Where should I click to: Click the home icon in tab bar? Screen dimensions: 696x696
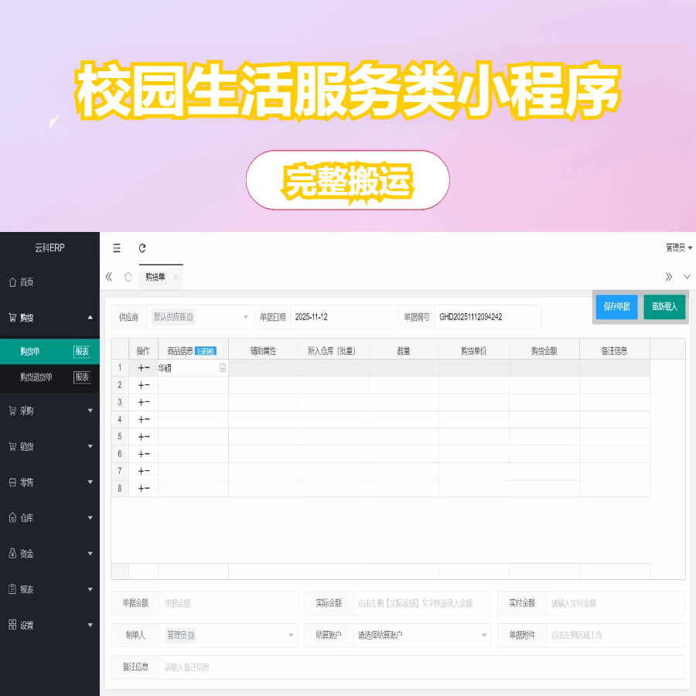pos(128,277)
